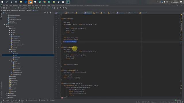Click the Locate target icon in Project panel

click(x=45, y=13)
